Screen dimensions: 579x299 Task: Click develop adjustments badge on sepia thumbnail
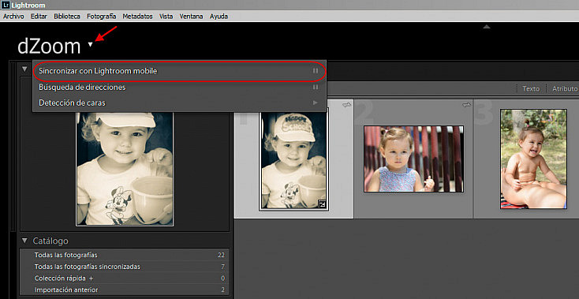point(322,204)
